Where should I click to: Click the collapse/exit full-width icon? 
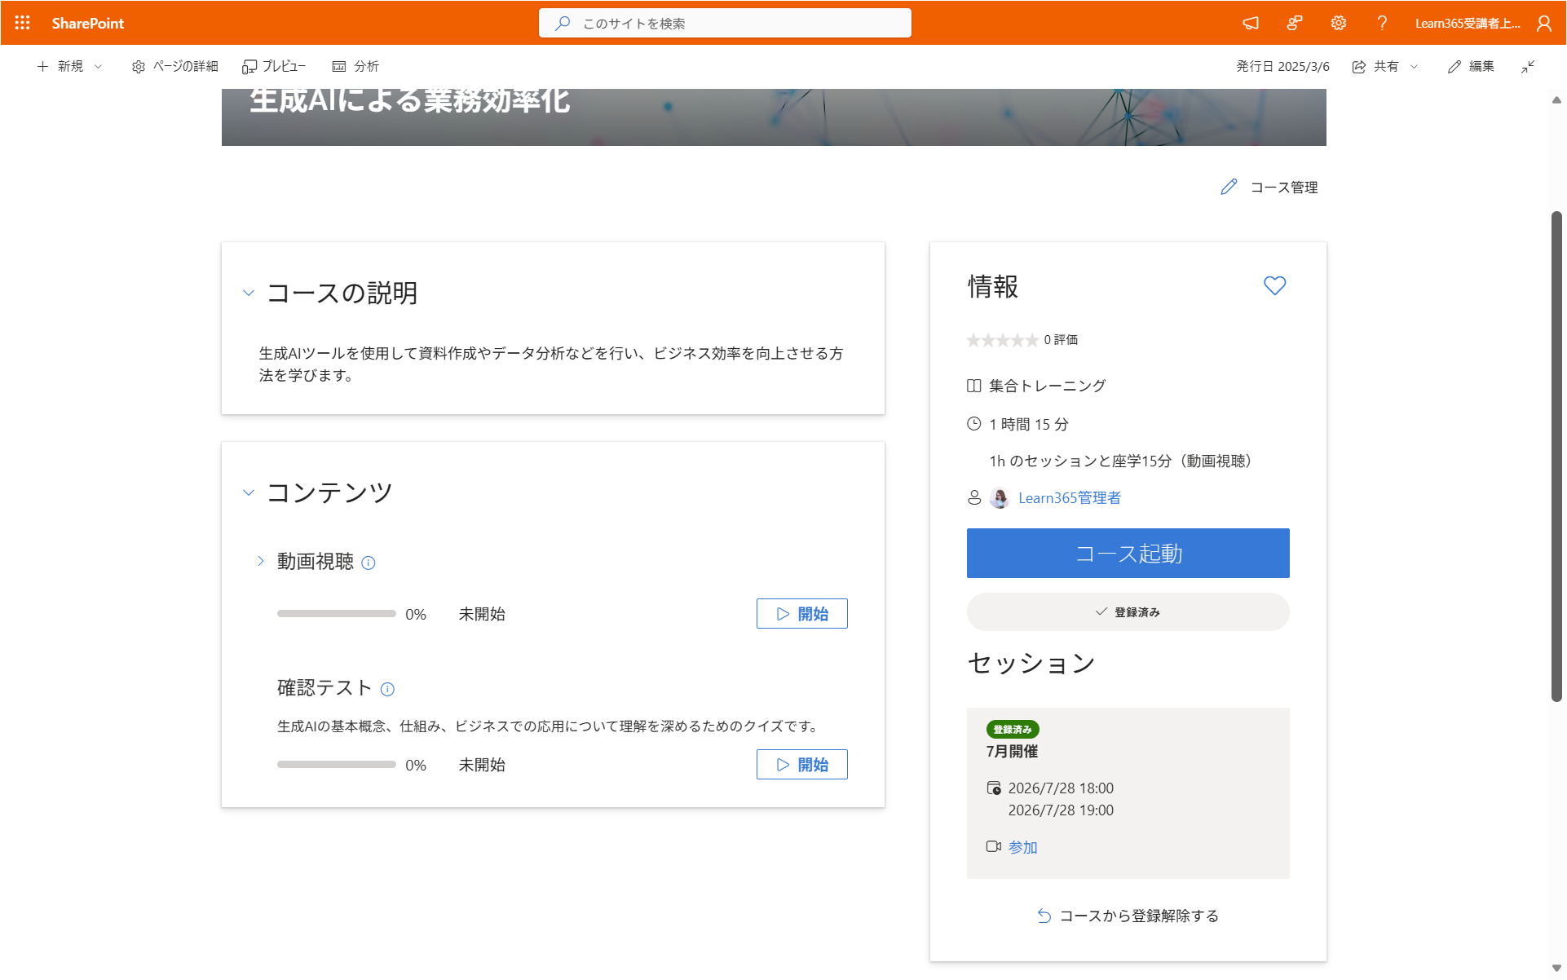1528,66
